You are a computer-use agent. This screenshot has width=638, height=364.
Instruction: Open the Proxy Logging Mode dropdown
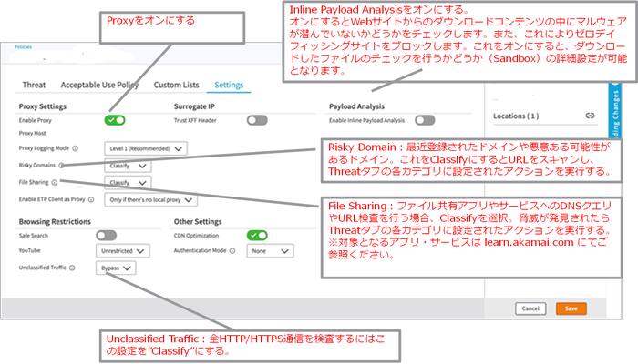coord(147,148)
